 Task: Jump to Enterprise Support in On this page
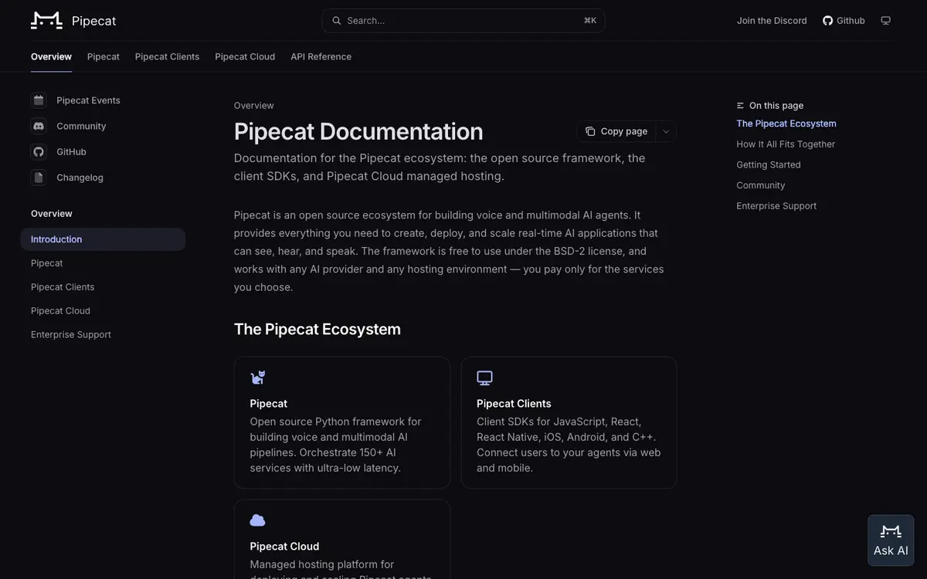(x=776, y=206)
